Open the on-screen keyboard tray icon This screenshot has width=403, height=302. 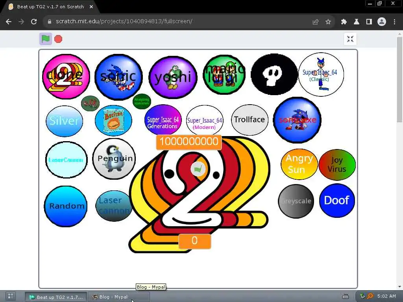pos(346,296)
